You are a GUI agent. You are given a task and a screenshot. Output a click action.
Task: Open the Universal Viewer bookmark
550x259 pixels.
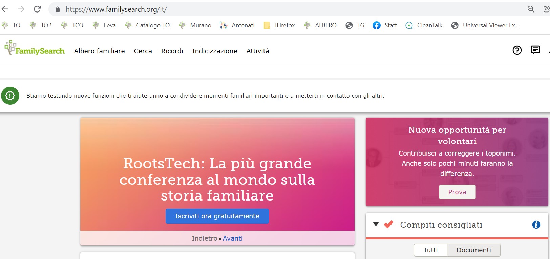(x=485, y=25)
